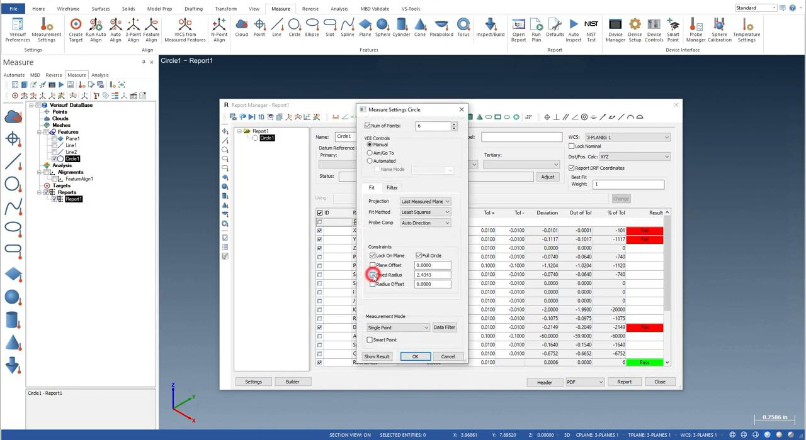Open the Inspect/Build tool

[x=491, y=28]
